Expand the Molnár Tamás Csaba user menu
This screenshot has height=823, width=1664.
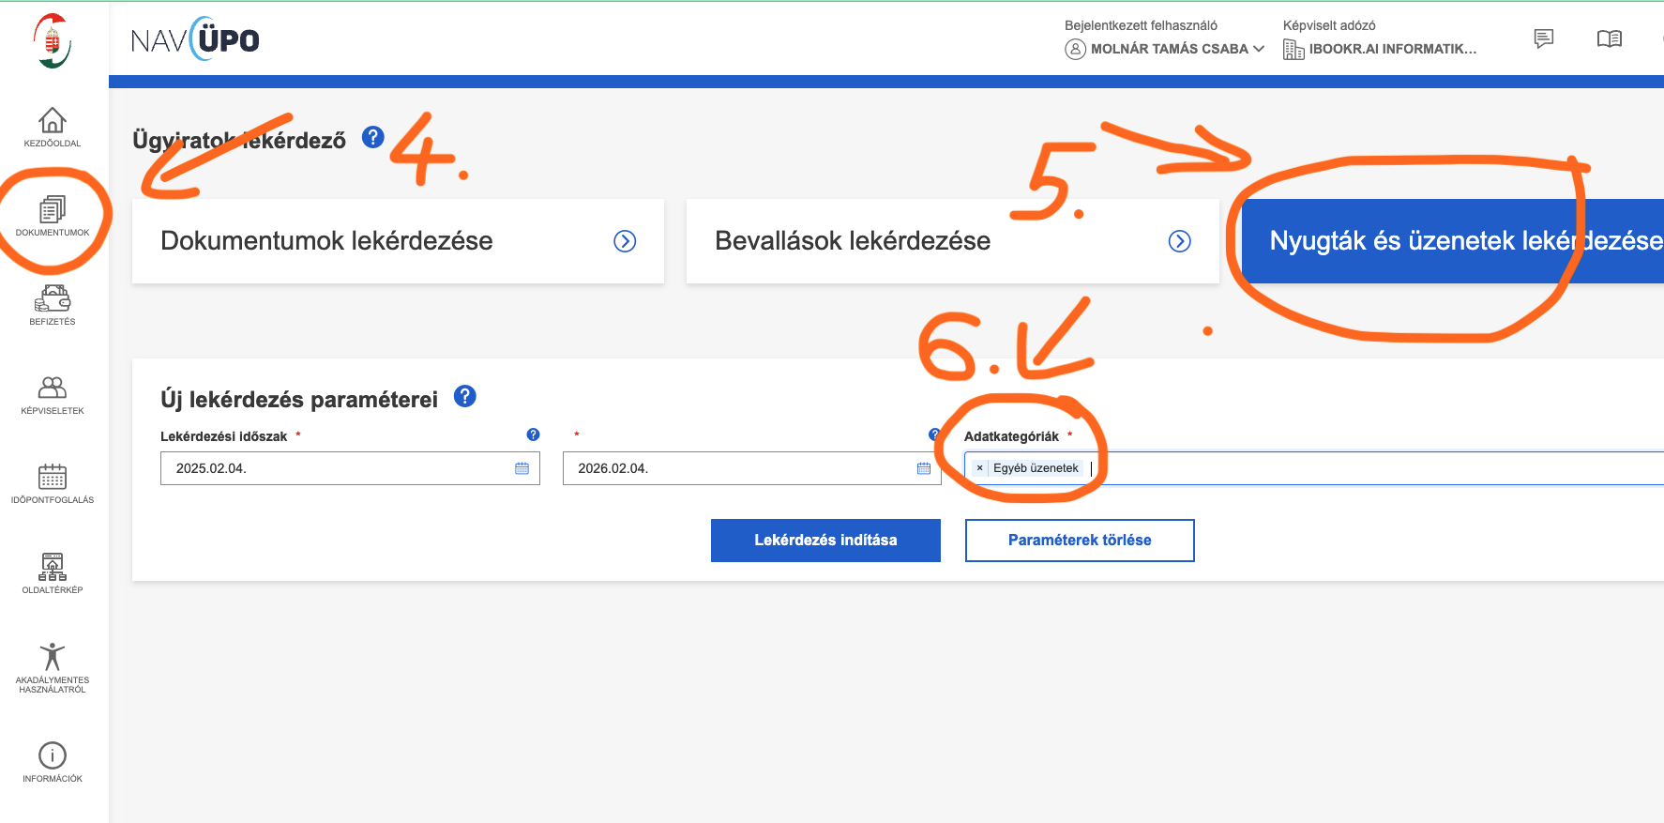tap(1165, 49)
